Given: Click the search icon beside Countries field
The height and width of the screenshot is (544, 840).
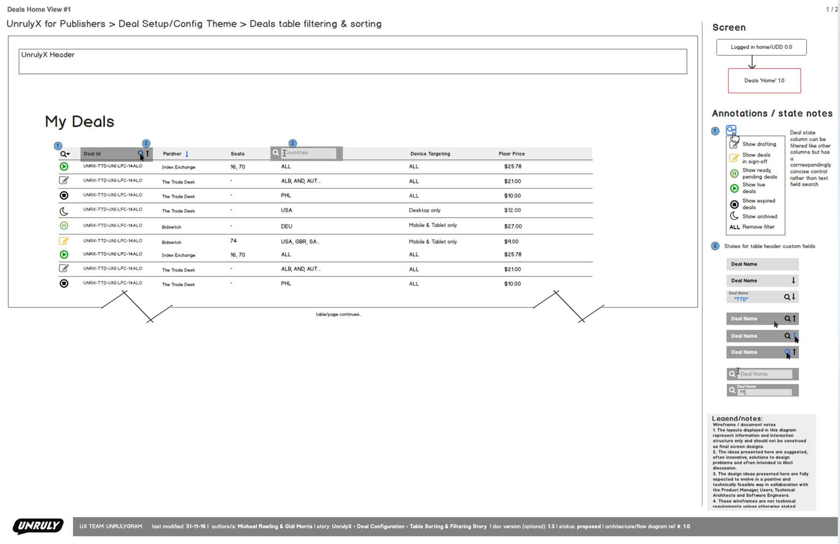Looking at the screenshot, I should click(276, 153).
